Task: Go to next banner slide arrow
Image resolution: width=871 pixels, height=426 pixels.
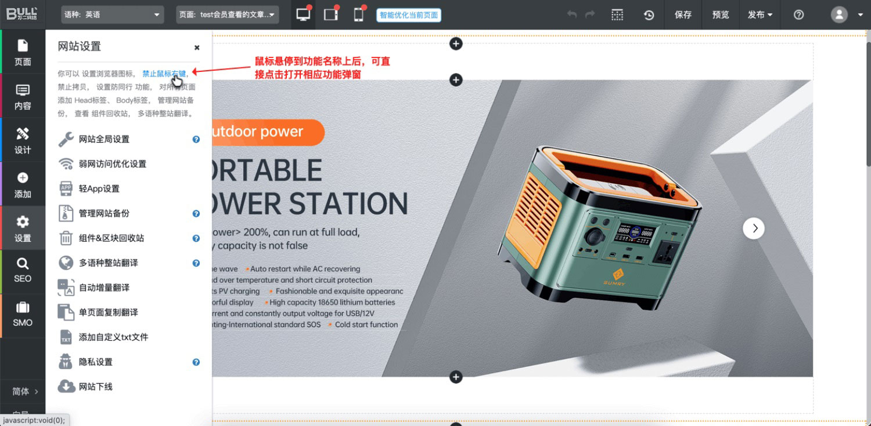Action: pos(754,228)
